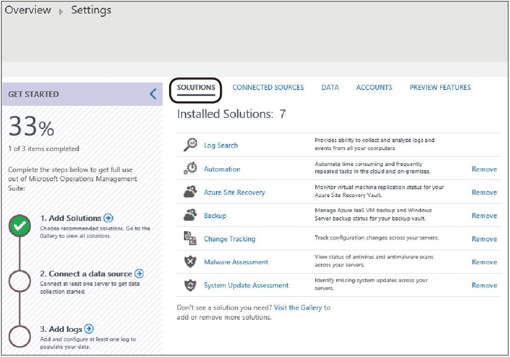This screenshot has width=510, height=357.
Task: Click the 'Connect at least one server' step description
Action: click(90, 288)
